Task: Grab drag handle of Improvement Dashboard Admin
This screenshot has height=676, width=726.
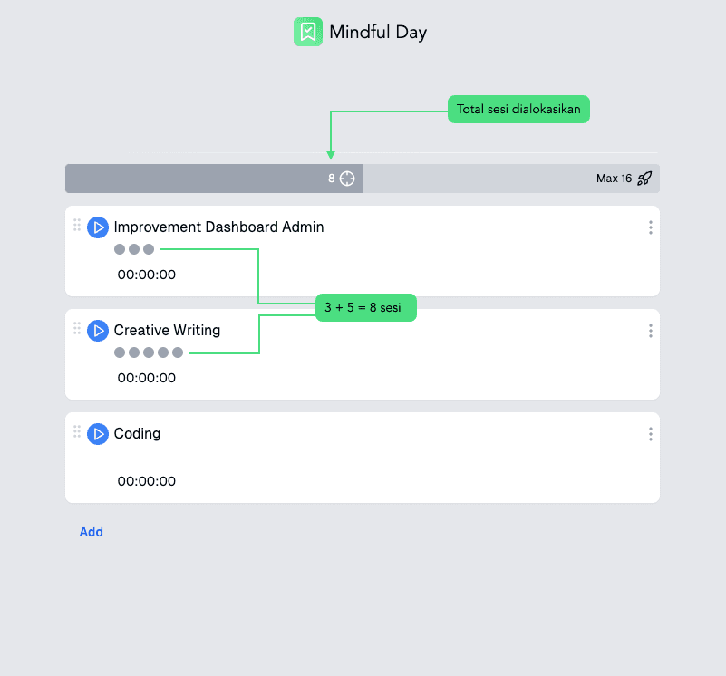Action: (x=77, y=225)
